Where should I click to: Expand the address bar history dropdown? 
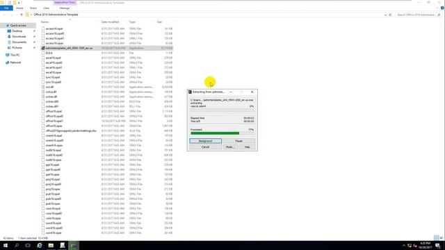[x=385, y=15]
